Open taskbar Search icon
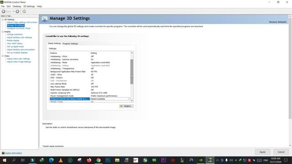 [14, 160]
